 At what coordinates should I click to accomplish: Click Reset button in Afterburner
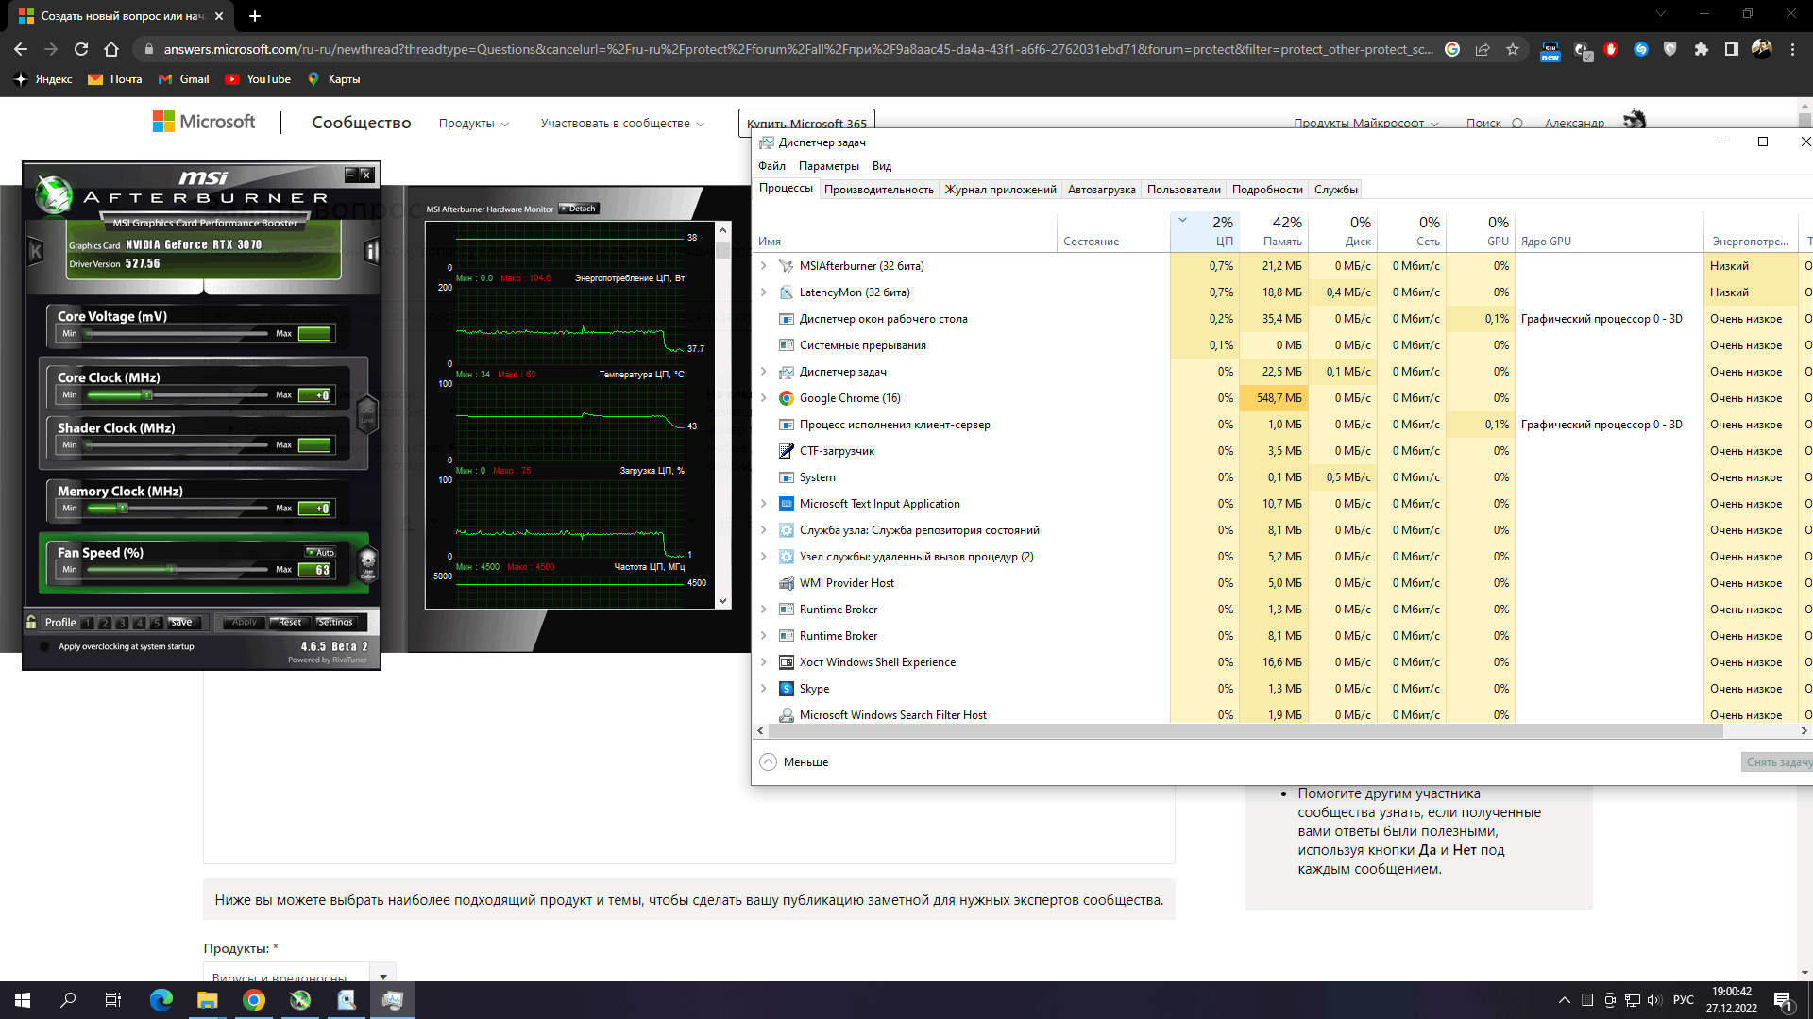pyautogui.click(x=290, y=622)
